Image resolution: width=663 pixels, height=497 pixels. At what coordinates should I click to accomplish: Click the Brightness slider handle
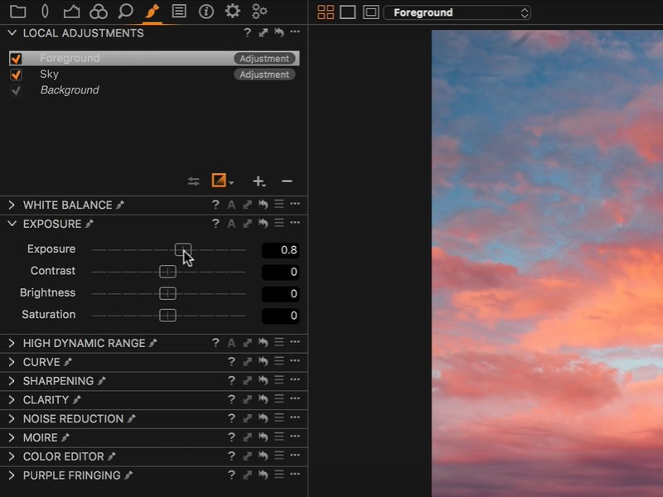[167, 293]
